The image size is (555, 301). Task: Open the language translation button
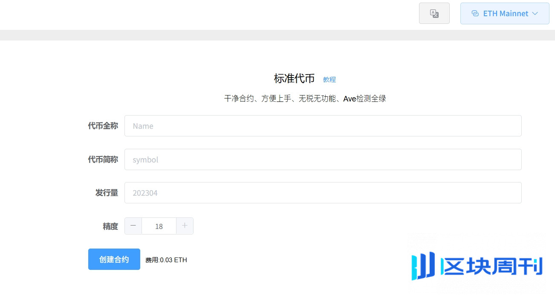point(434,13)
